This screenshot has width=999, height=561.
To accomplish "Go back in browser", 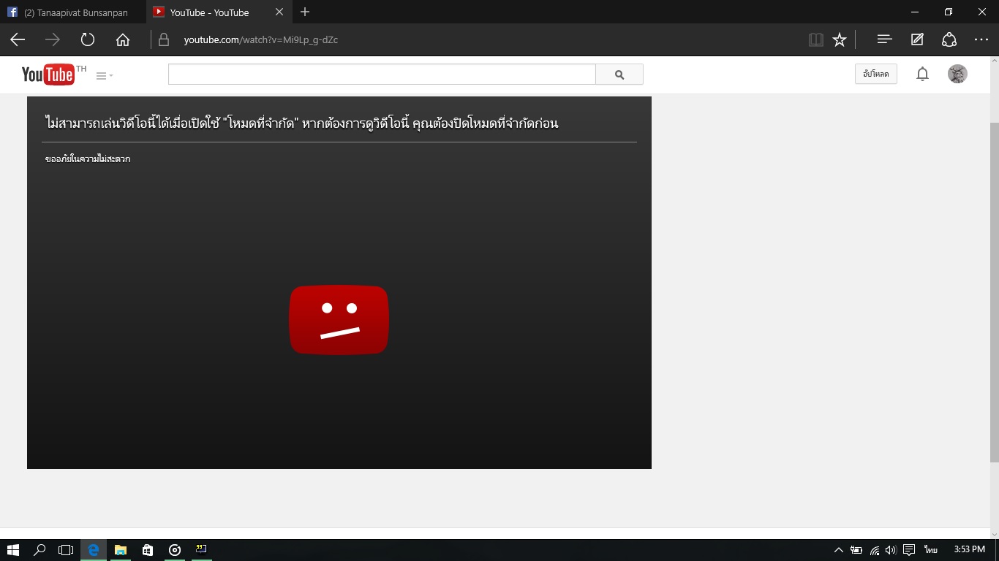I will [x=18, y=39].
